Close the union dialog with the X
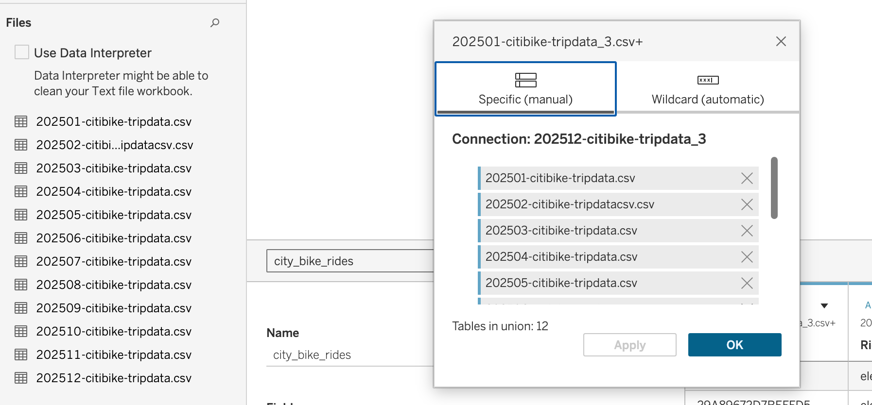872x405 pixels. point(781,41)
